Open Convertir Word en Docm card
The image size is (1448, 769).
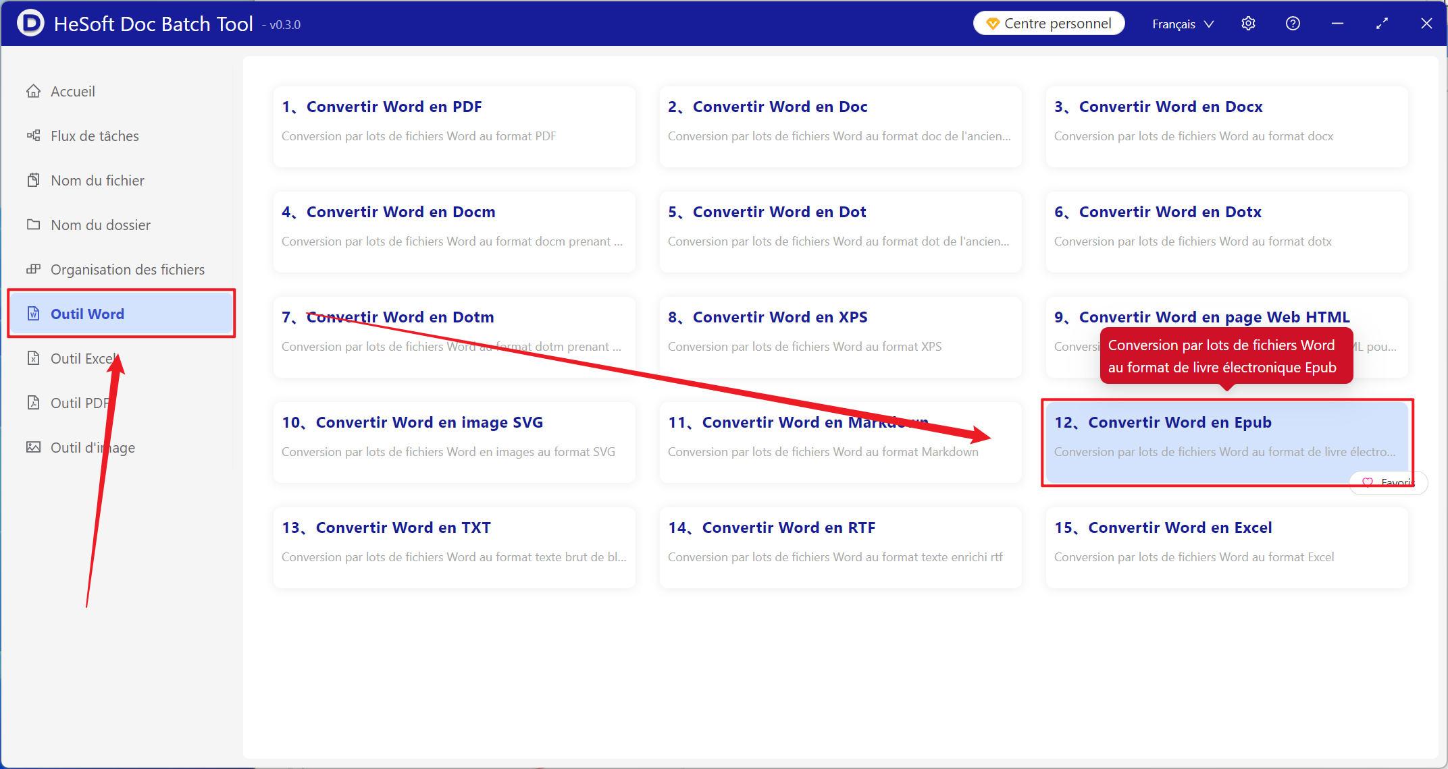point(454,231)
